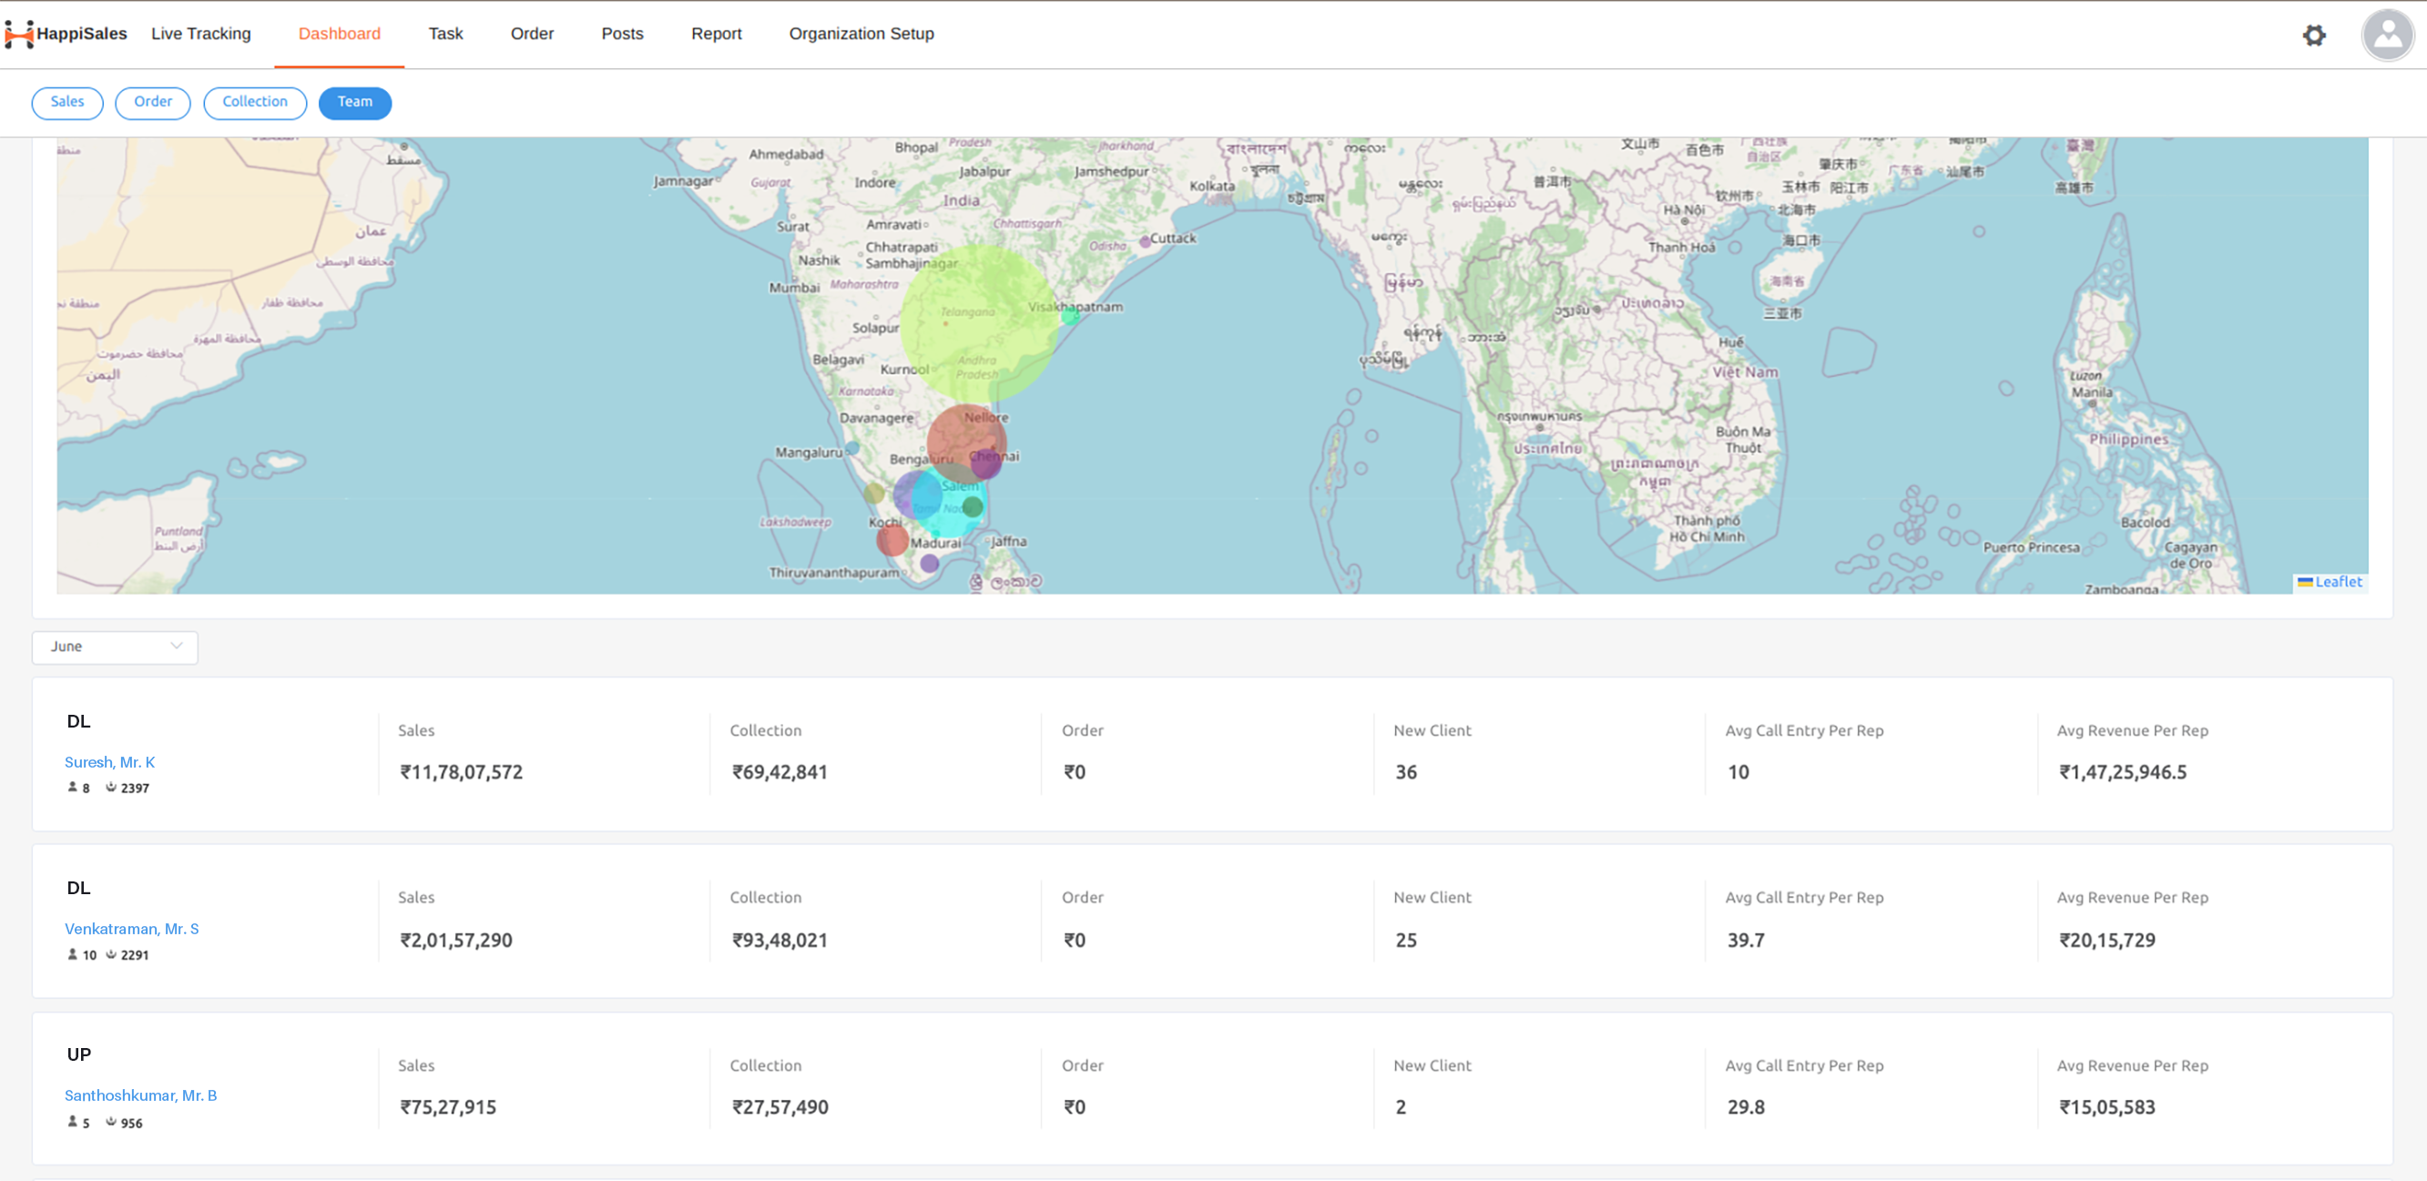2427x1181 pixels.
Task: Click the purple circle near Chennai
Action: [986, 463]
